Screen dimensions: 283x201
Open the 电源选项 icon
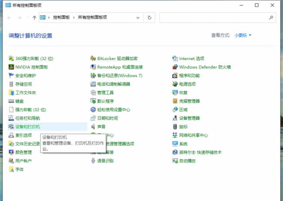pos(175,84)
